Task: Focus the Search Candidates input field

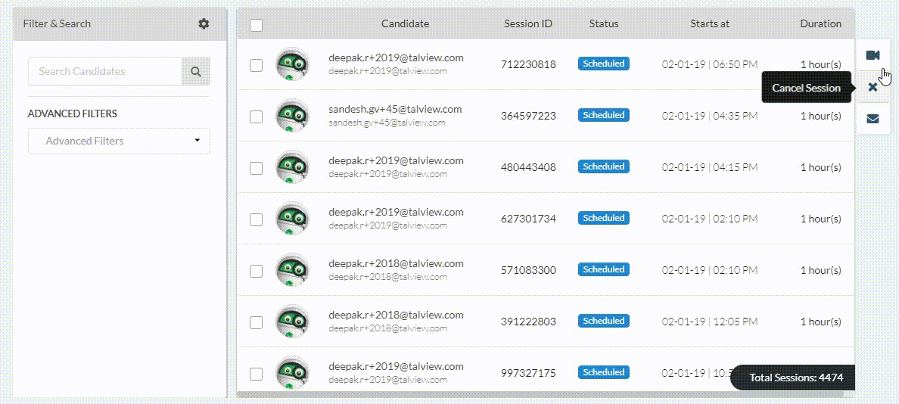Action: [x=105, y=72]
